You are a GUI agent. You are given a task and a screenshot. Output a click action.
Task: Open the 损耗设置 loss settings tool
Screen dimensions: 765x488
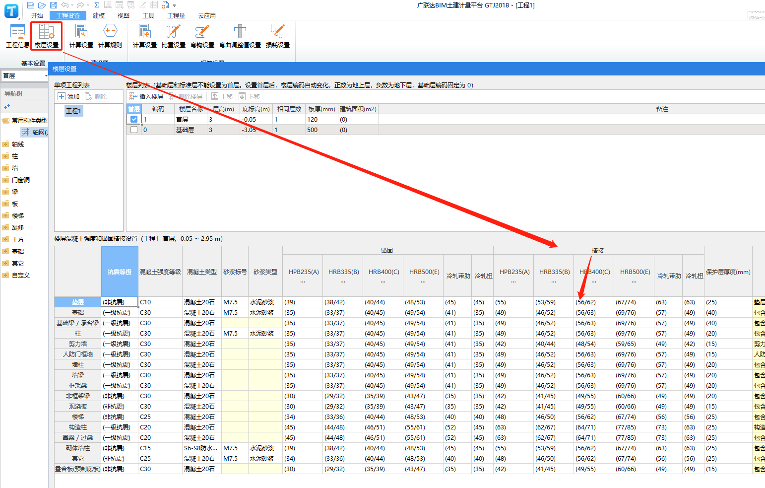point(278,36)
